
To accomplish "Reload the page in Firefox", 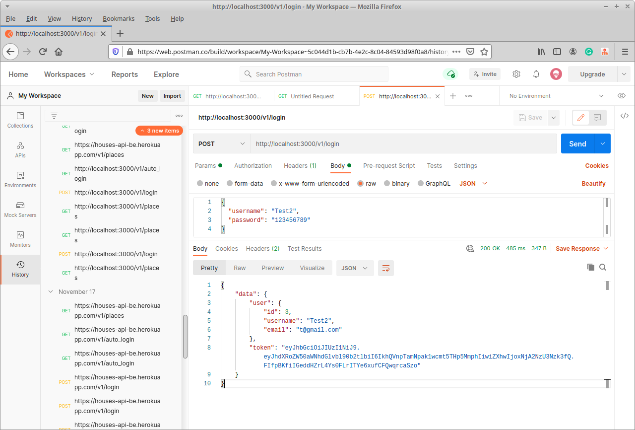I will 43,52.
